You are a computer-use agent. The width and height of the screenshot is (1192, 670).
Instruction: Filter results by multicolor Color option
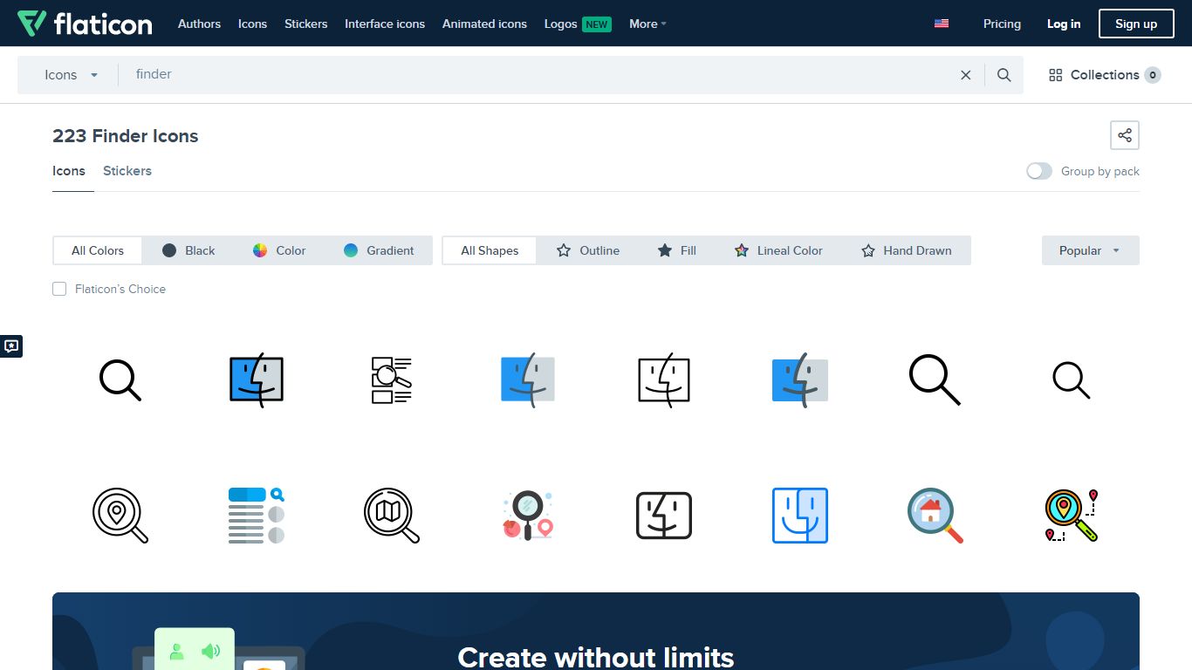[x=279, y=250]
